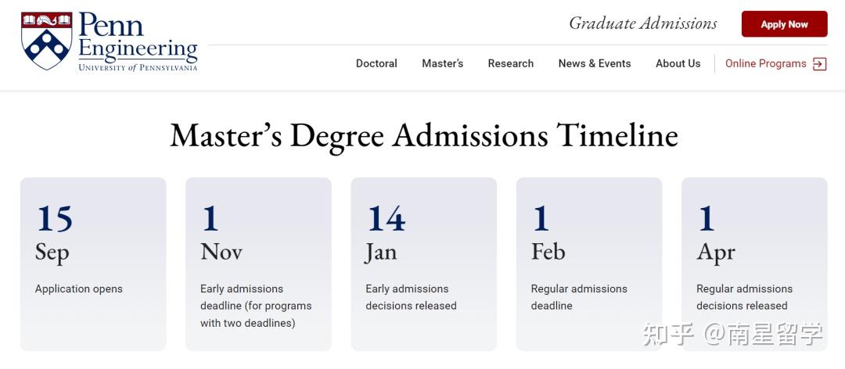The height and width of the screenshot is (369, 845).
Task: Click the University of Pennsylvania subtitle text
Action: pos(138,68)
